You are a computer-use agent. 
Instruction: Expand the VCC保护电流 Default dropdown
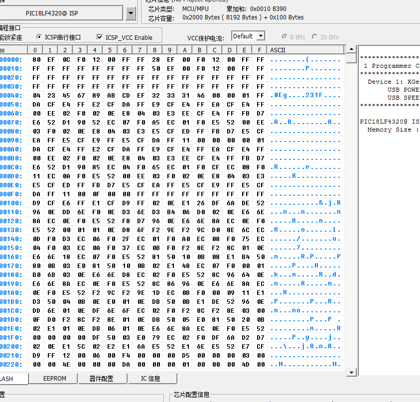260,36
